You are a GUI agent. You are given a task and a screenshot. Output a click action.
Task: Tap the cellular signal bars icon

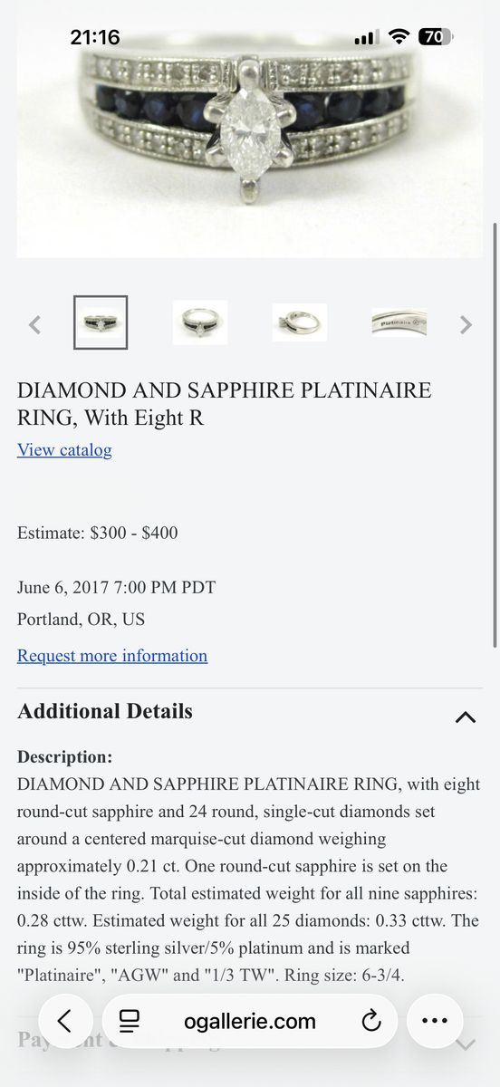pyautogui.click(x=367, y=37)
